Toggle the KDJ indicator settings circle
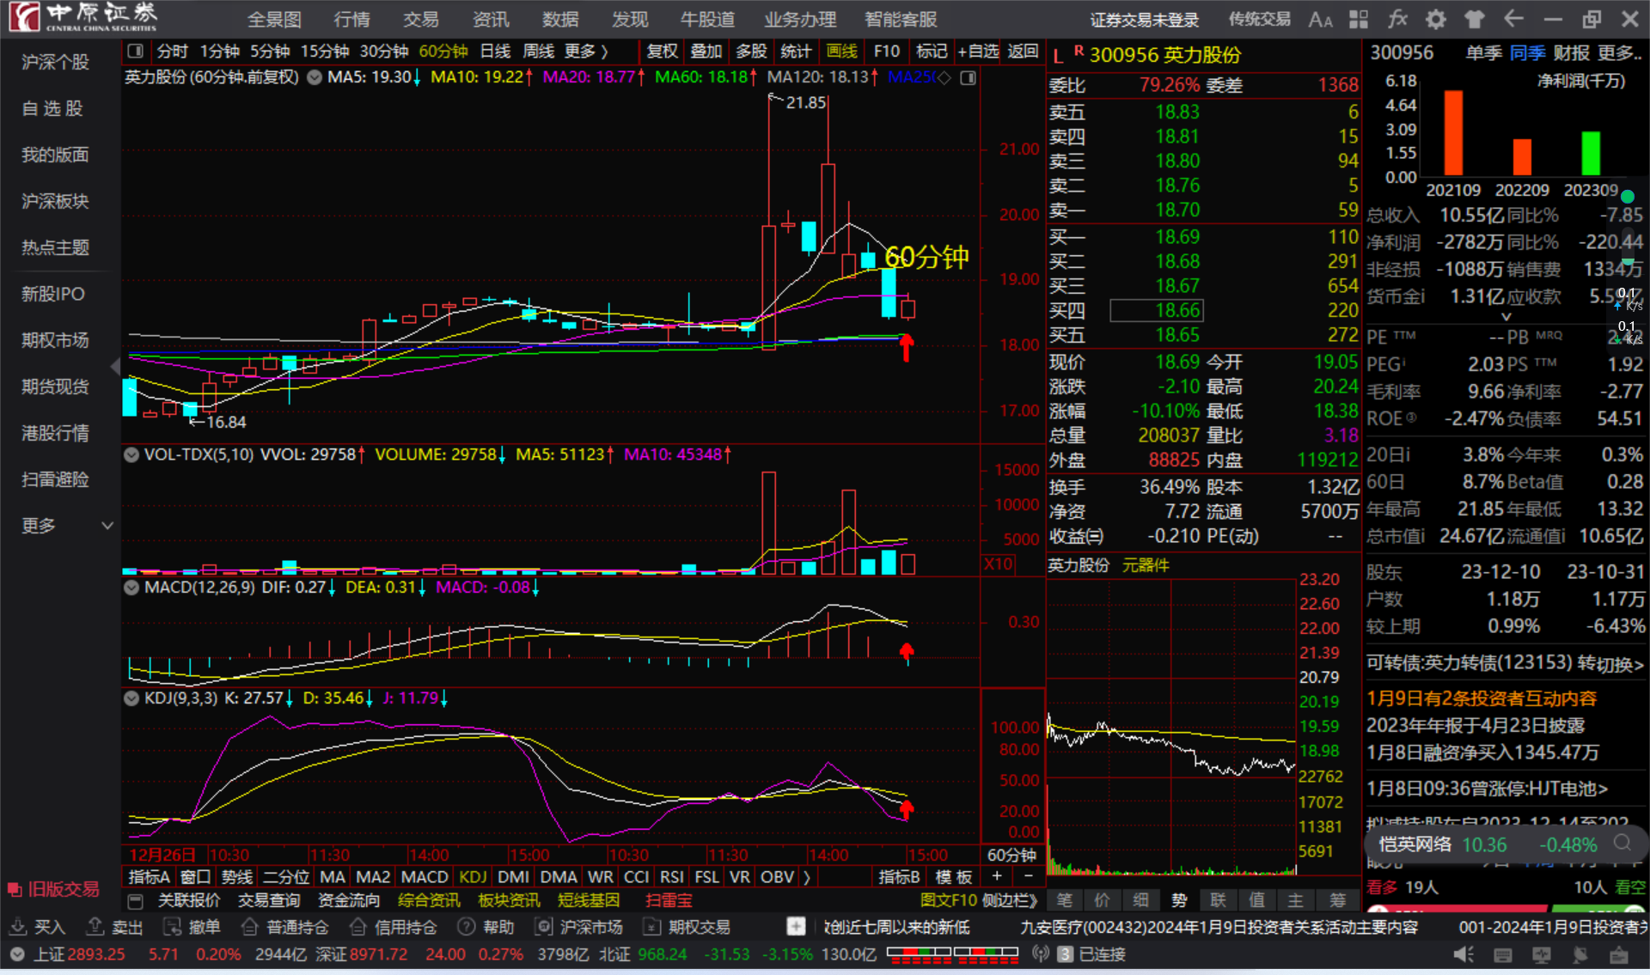The image size is (1650, 975). (x=131, y=698)
